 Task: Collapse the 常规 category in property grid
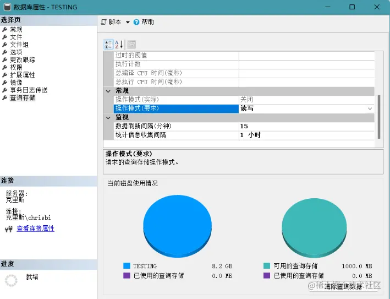click(108, 91)
